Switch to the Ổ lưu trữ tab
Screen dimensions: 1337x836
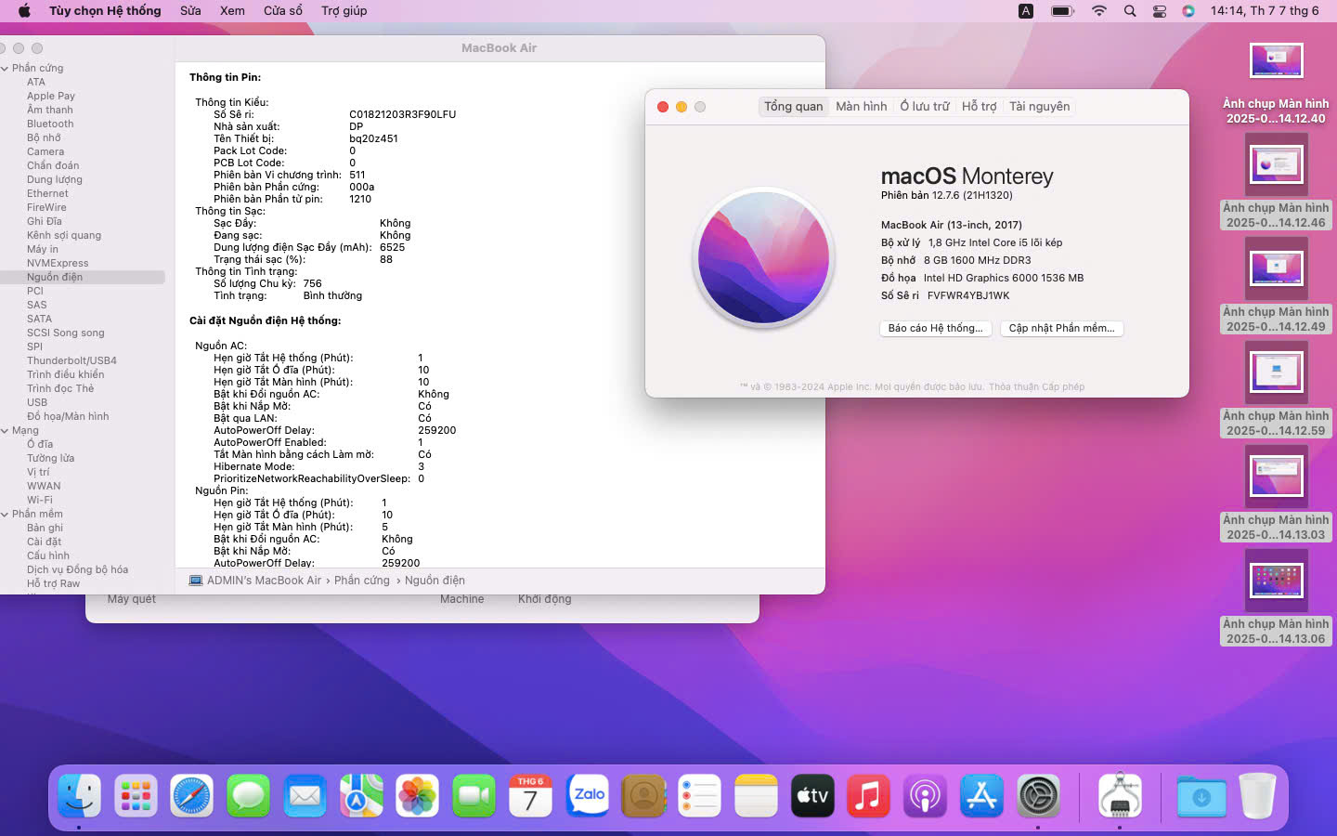coord(925,106)
